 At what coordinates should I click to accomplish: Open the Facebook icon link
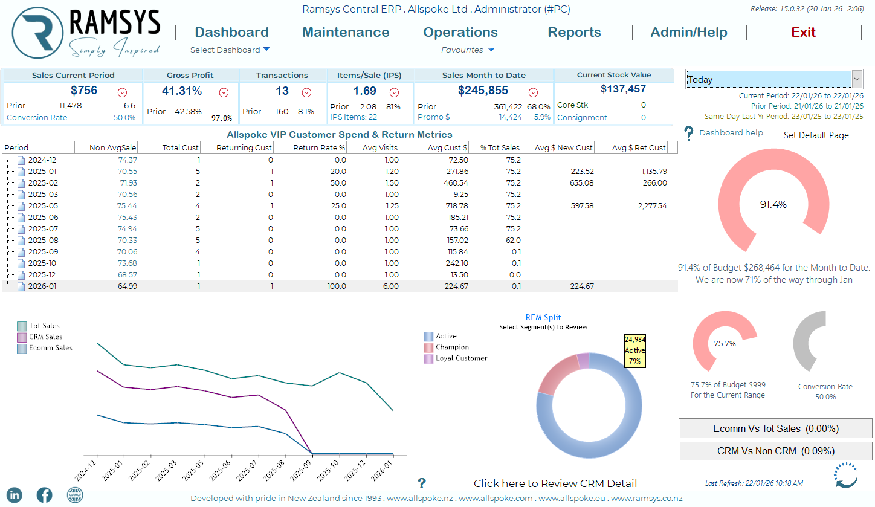coord(45,495)
